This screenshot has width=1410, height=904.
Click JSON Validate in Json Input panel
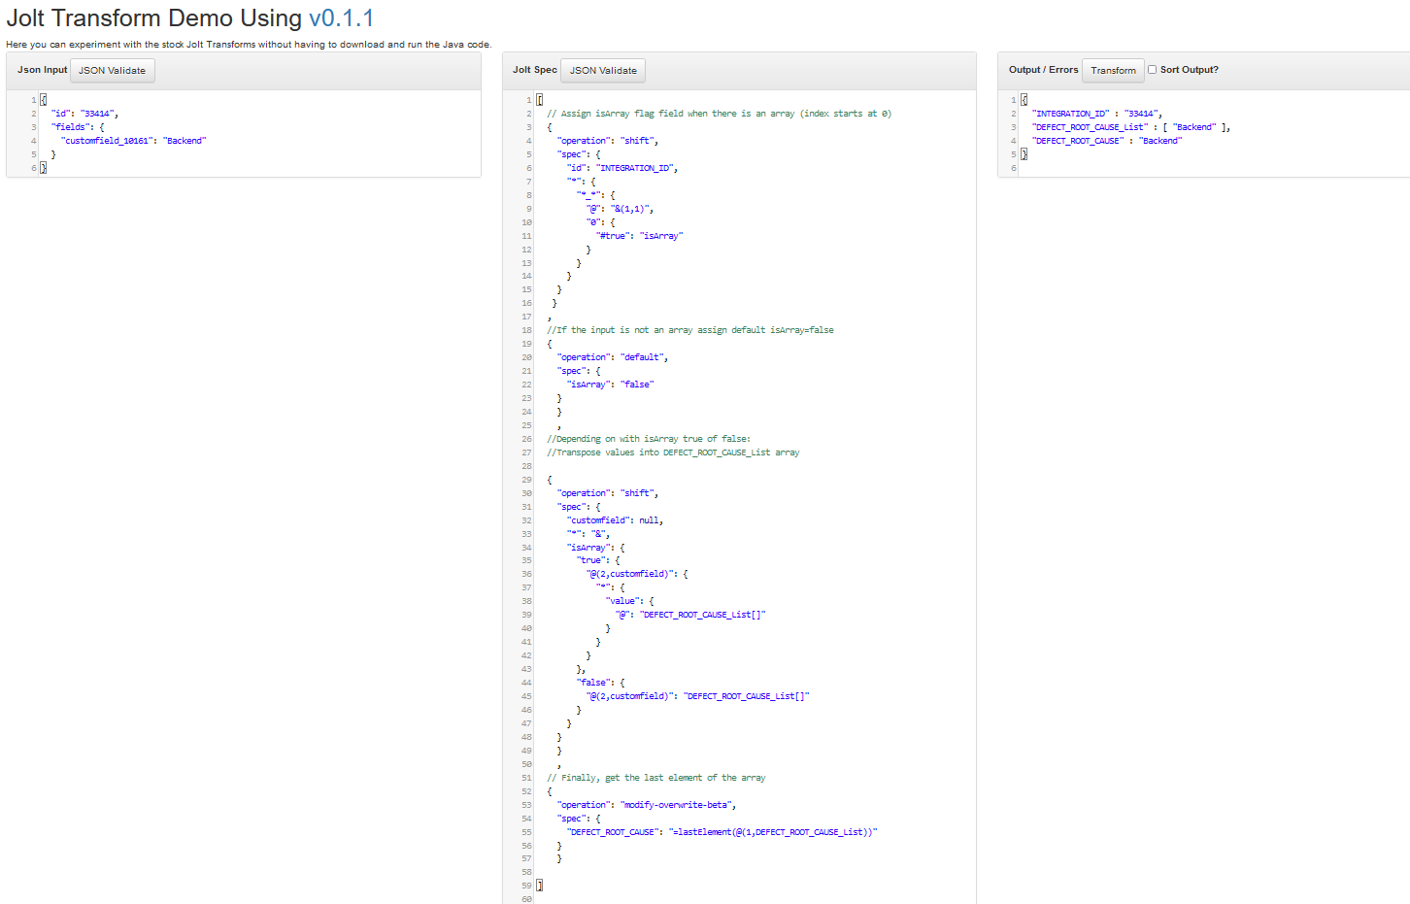coord(112,71)
